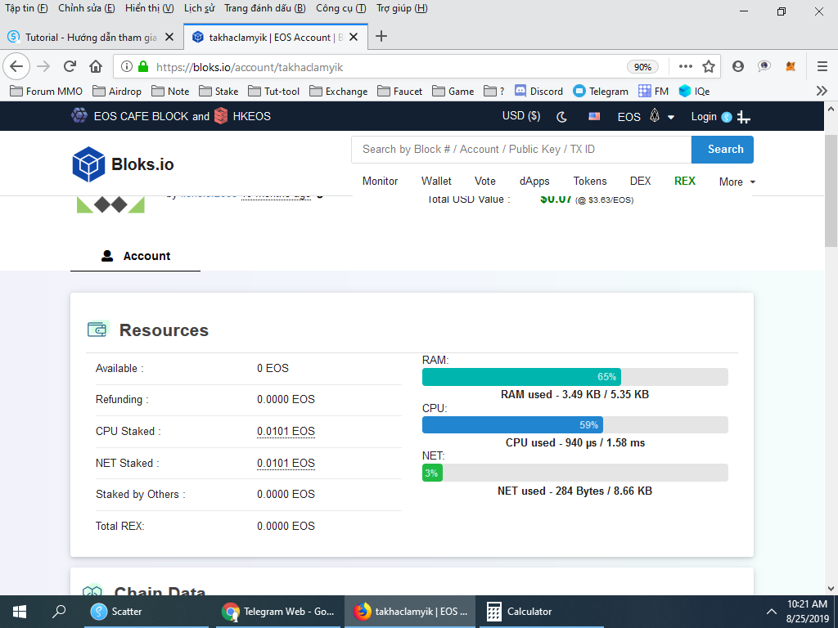Click the Bloks.io cube logo
This screenshot has height=628, width=838.
coord(88,164)
